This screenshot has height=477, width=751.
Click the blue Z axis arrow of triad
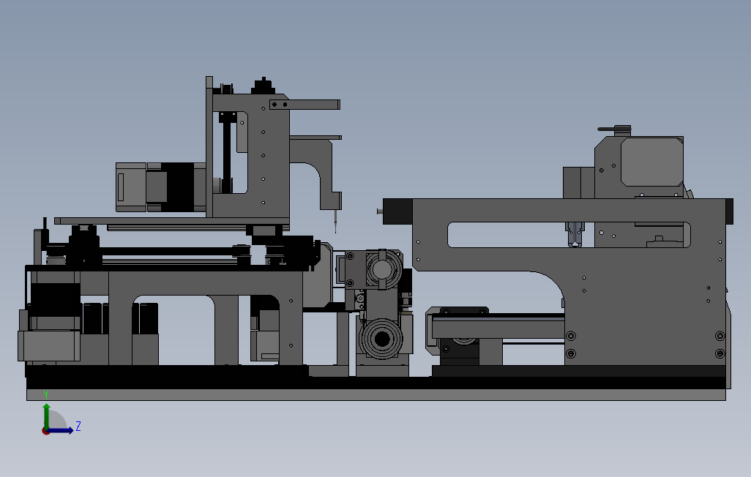pyautogui.click(x=60, y=431)
